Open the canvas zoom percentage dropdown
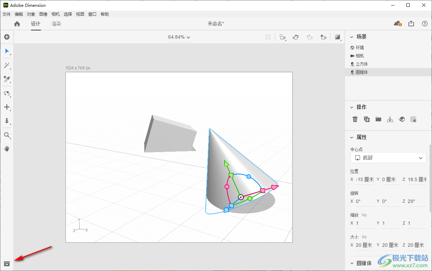The image size is (432, 271). click(179, 37)
